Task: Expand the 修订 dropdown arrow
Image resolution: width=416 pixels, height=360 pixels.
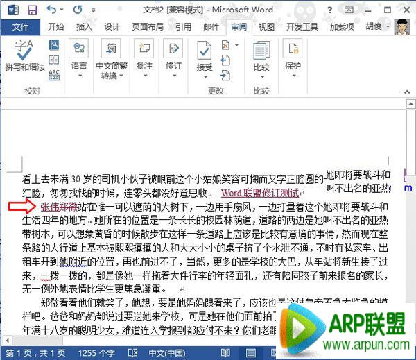Action: pos(174,76)
